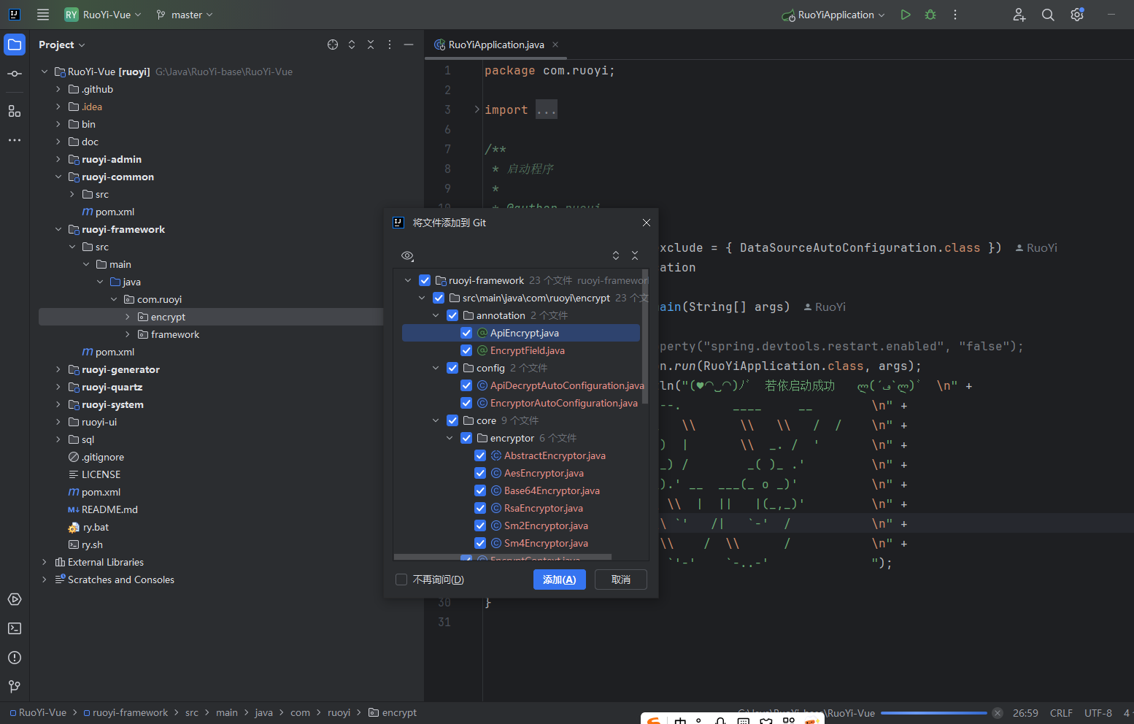
Task: Uncheck ApiEncrypt.java checkbox
Action: click(x=466, y=333)
